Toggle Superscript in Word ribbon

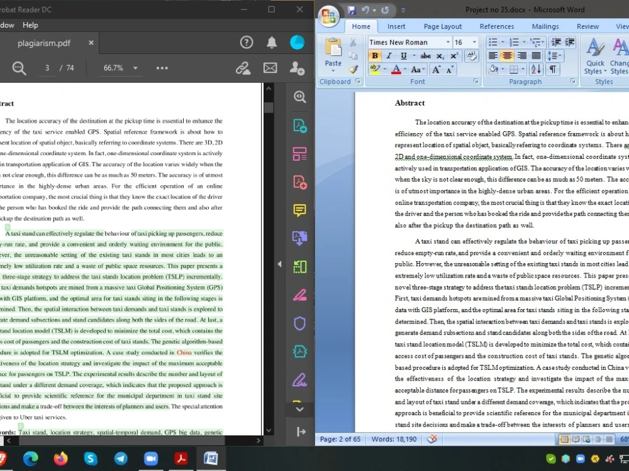[x=454, y=56]
